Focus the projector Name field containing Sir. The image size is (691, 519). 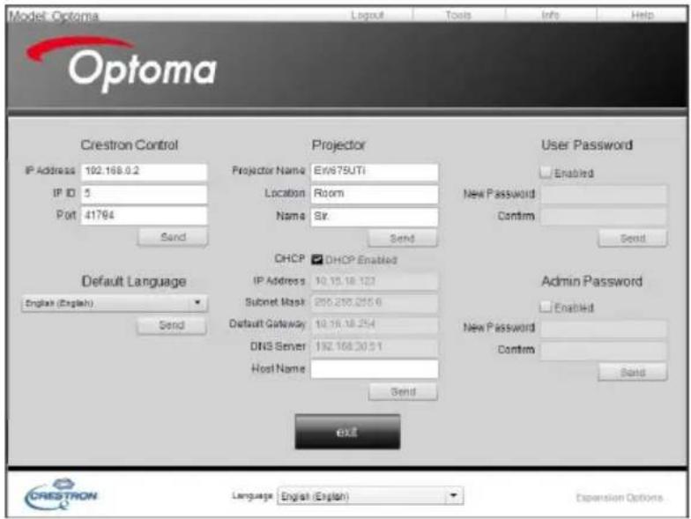tap(375, 217)
